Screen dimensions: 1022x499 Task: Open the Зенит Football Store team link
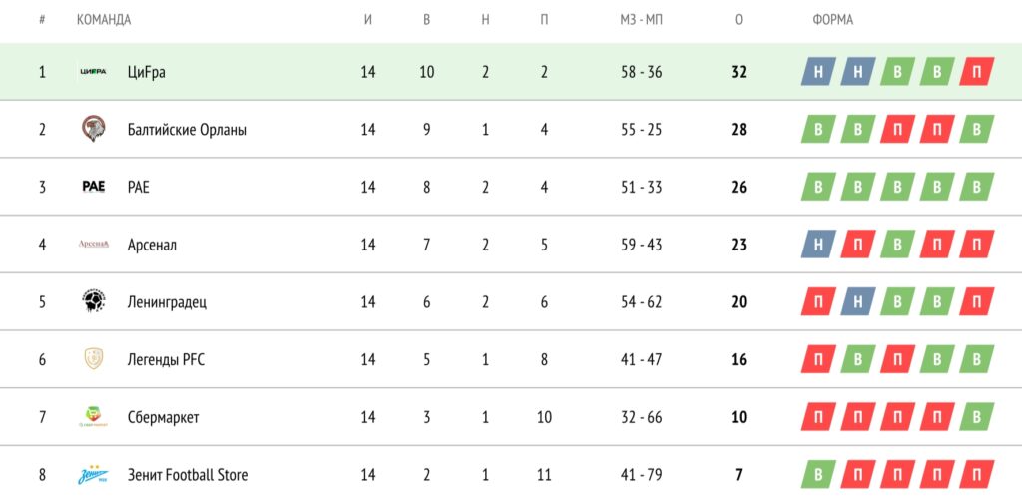coord(188,475)
